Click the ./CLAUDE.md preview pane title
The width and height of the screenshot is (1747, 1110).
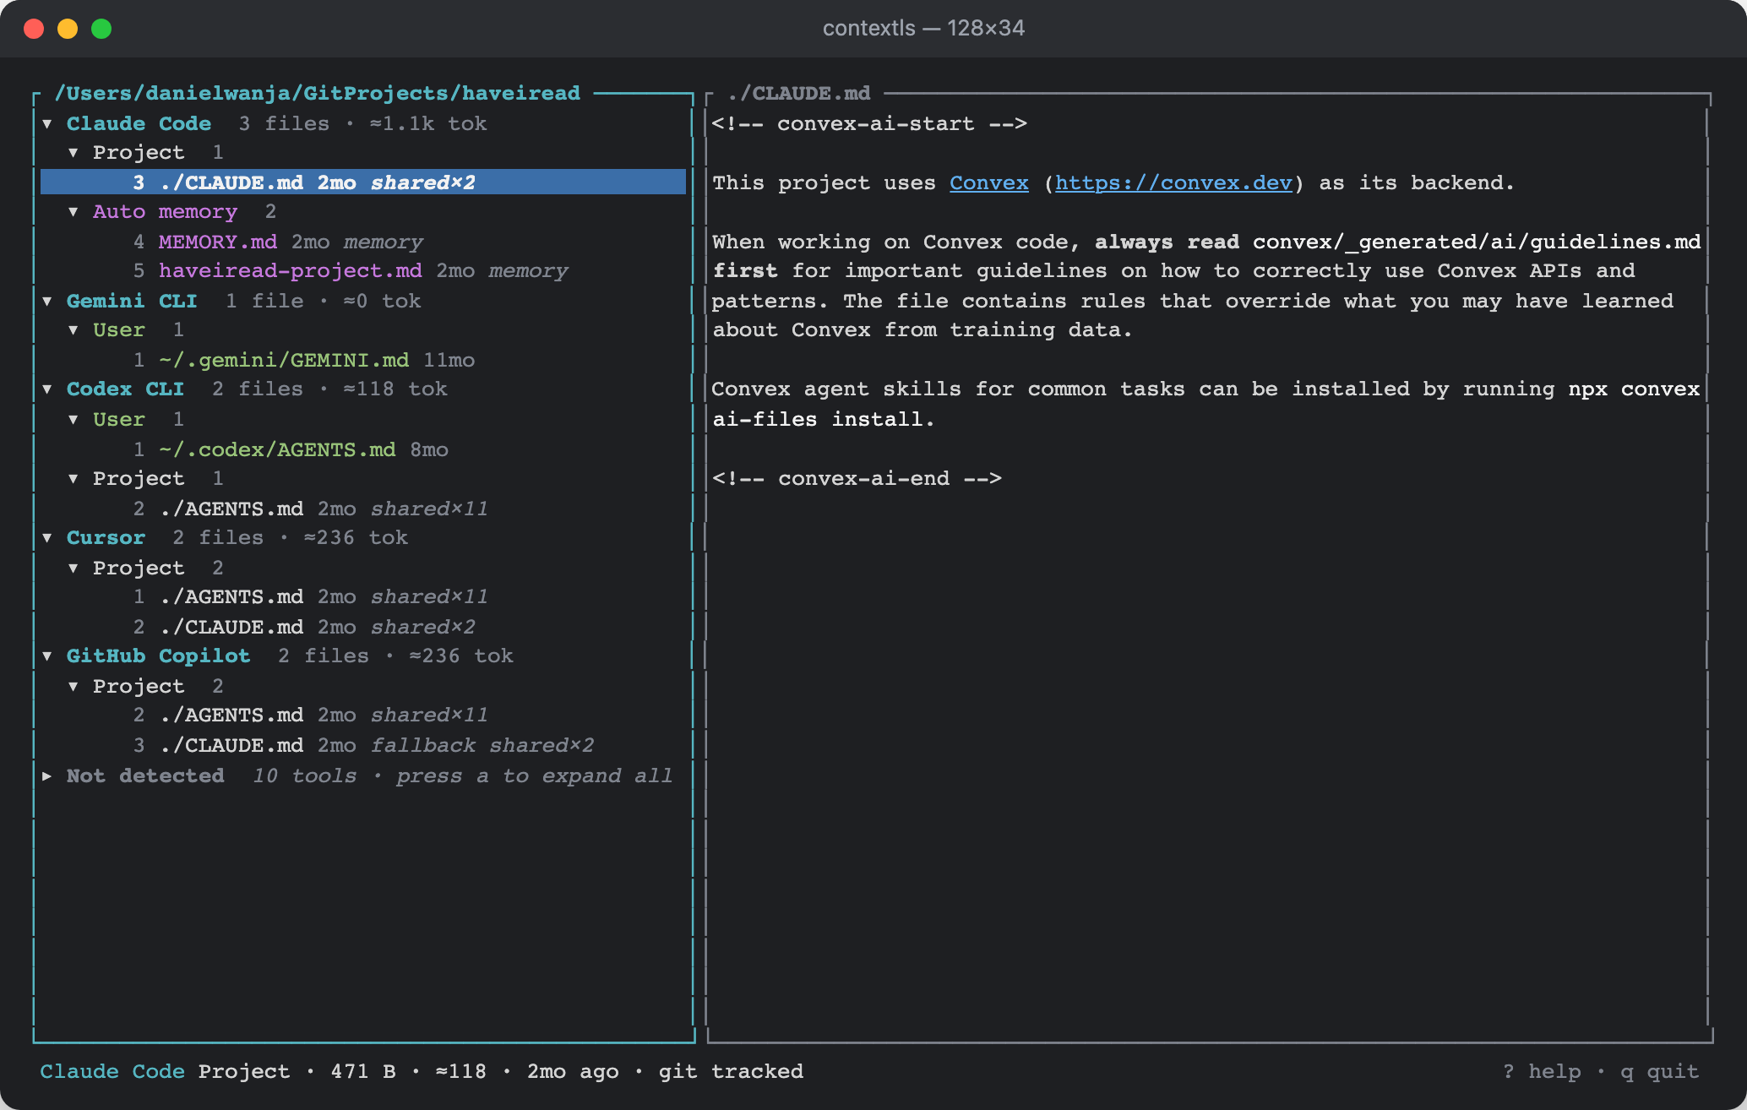798,94
